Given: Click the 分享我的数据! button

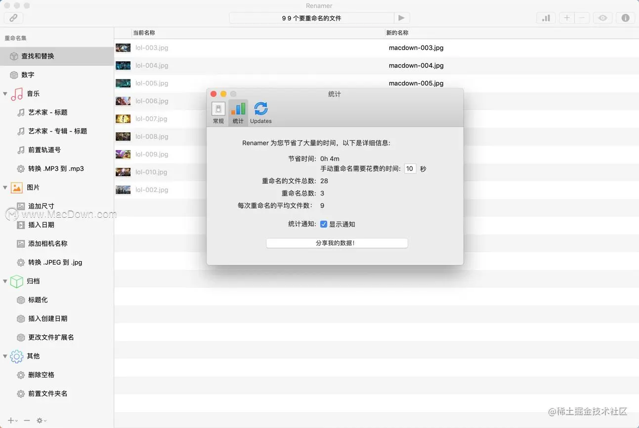Looking at the screenshot, I should click(x=337, y=243).
